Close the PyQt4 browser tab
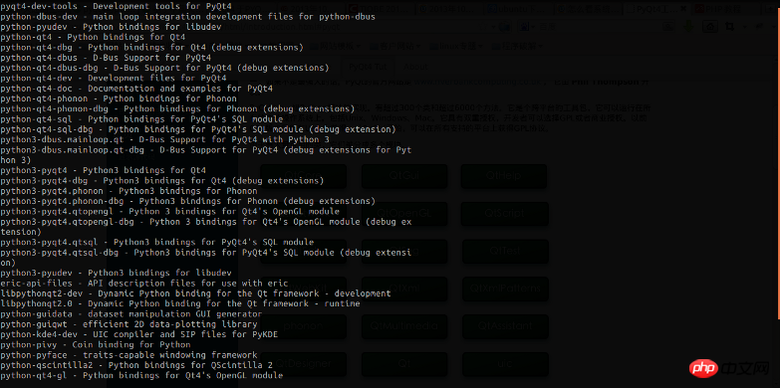 (x=683, y=9)
